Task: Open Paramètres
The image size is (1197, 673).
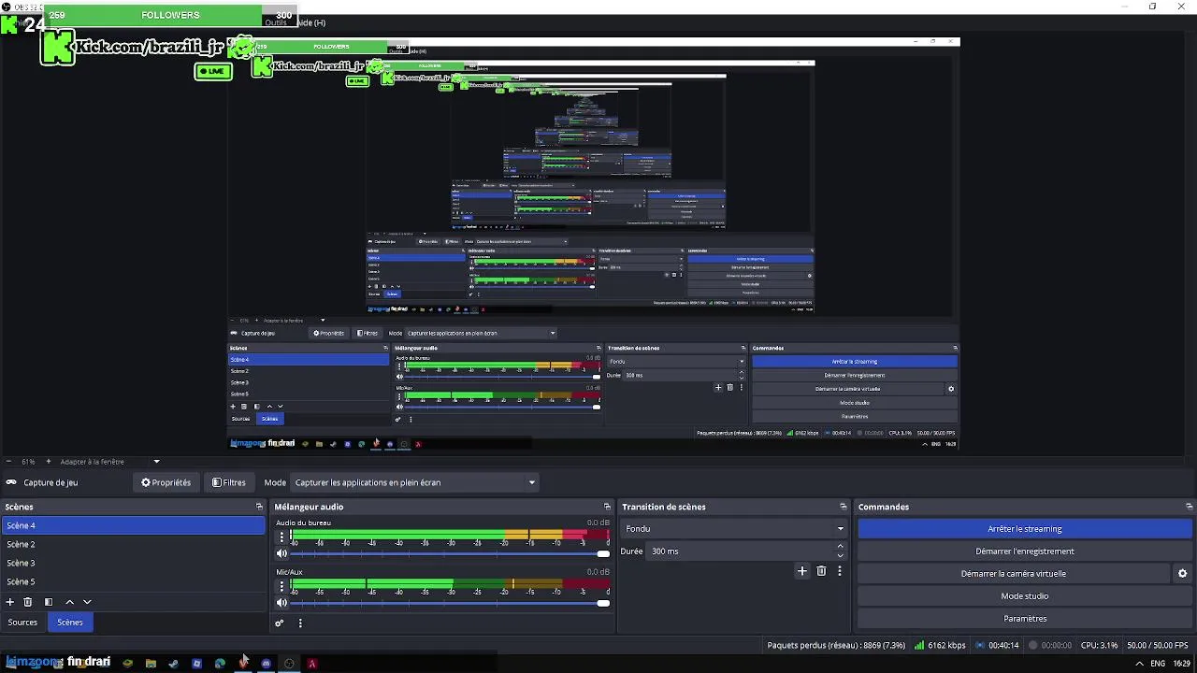Action: click(1025, 619)
